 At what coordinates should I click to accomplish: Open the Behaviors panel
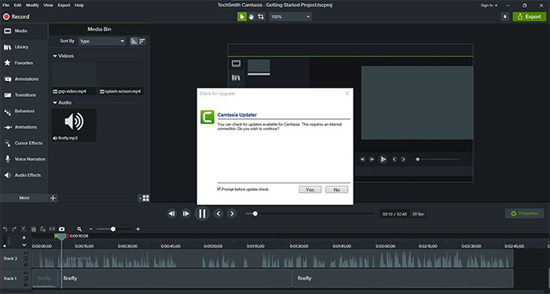click(24, 111)
